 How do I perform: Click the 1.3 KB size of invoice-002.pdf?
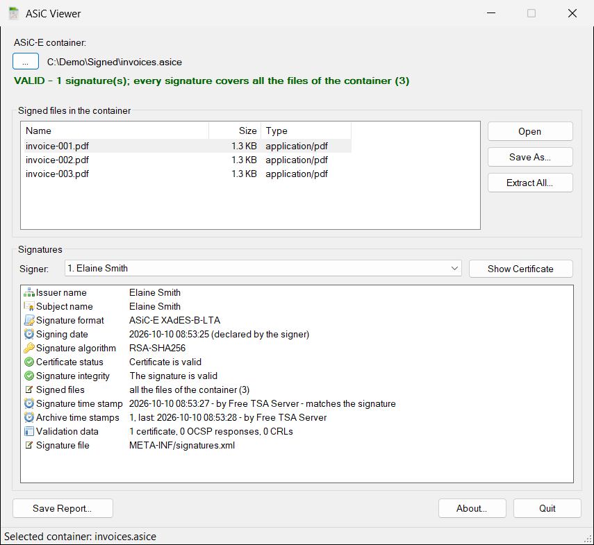244,160
